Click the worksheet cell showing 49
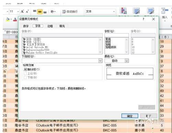Viewport: 172px width, 133px height. tap(162, 91)
